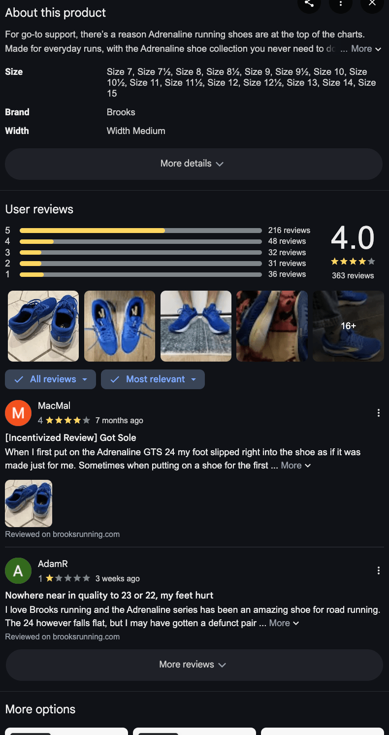This screenshot has height=735, width=389.
Task: Open the three-dot menu in the header
Action: 341,3
